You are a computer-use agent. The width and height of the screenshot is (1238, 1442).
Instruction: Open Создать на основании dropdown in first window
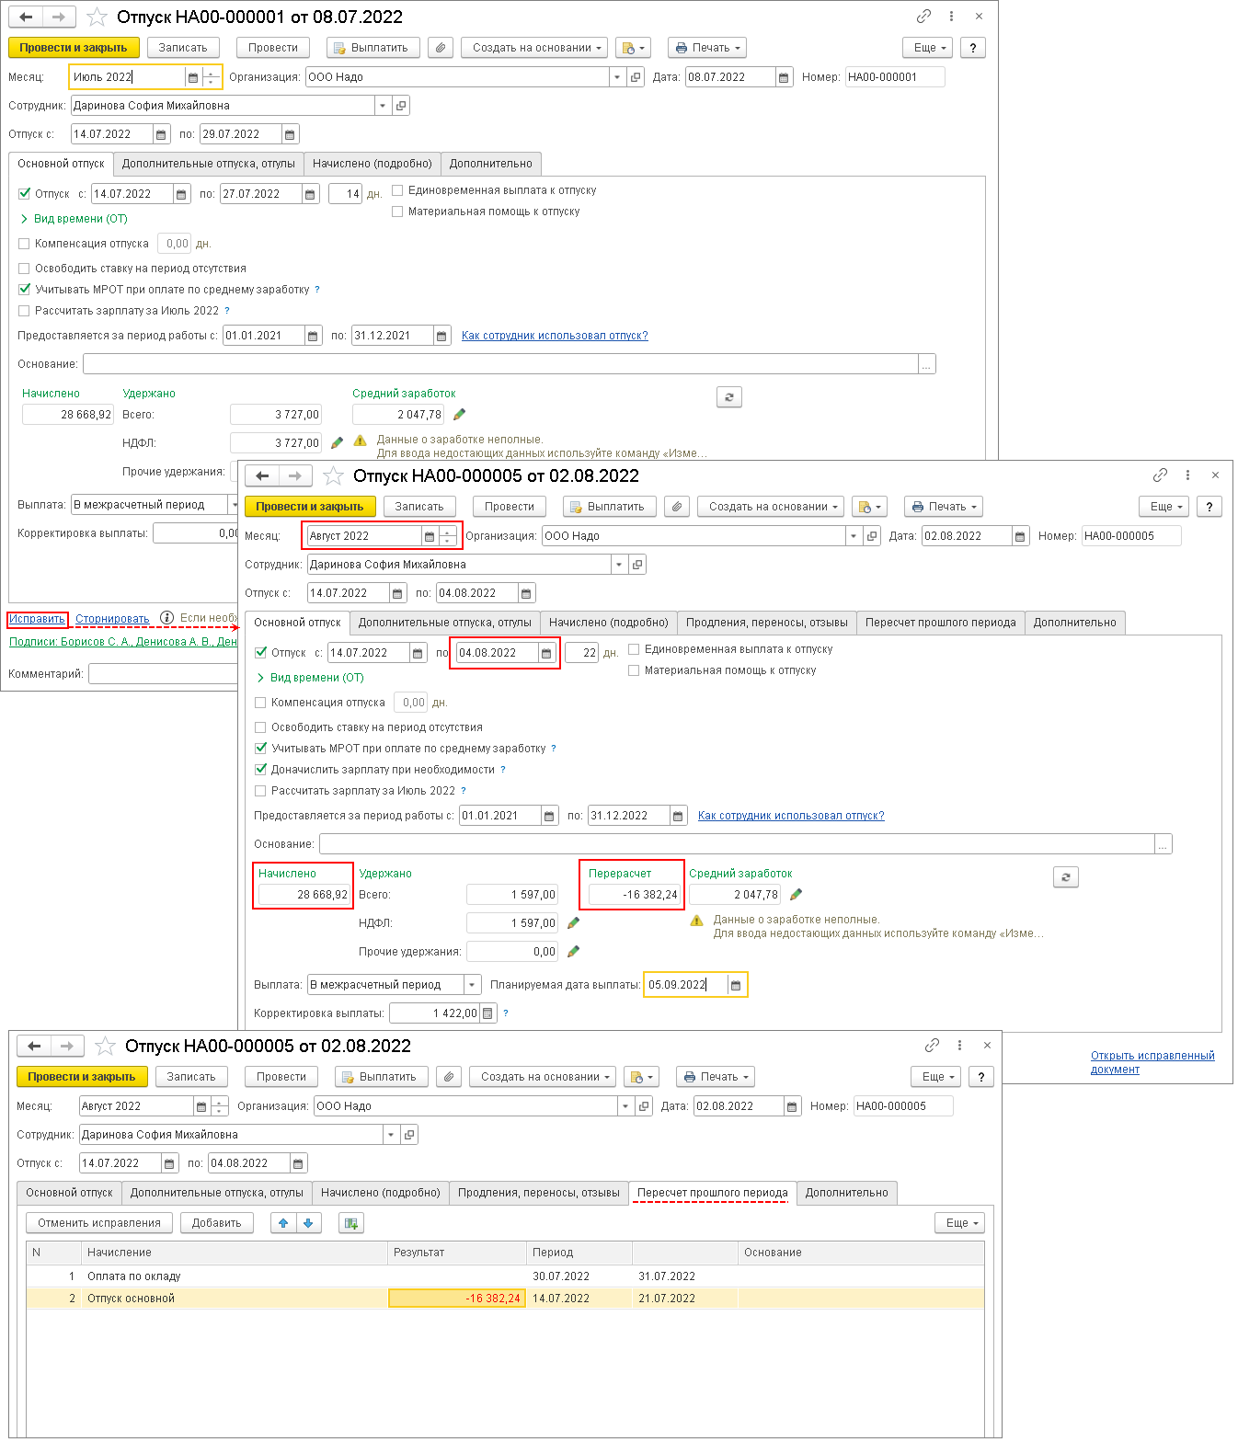pos(536,48)
